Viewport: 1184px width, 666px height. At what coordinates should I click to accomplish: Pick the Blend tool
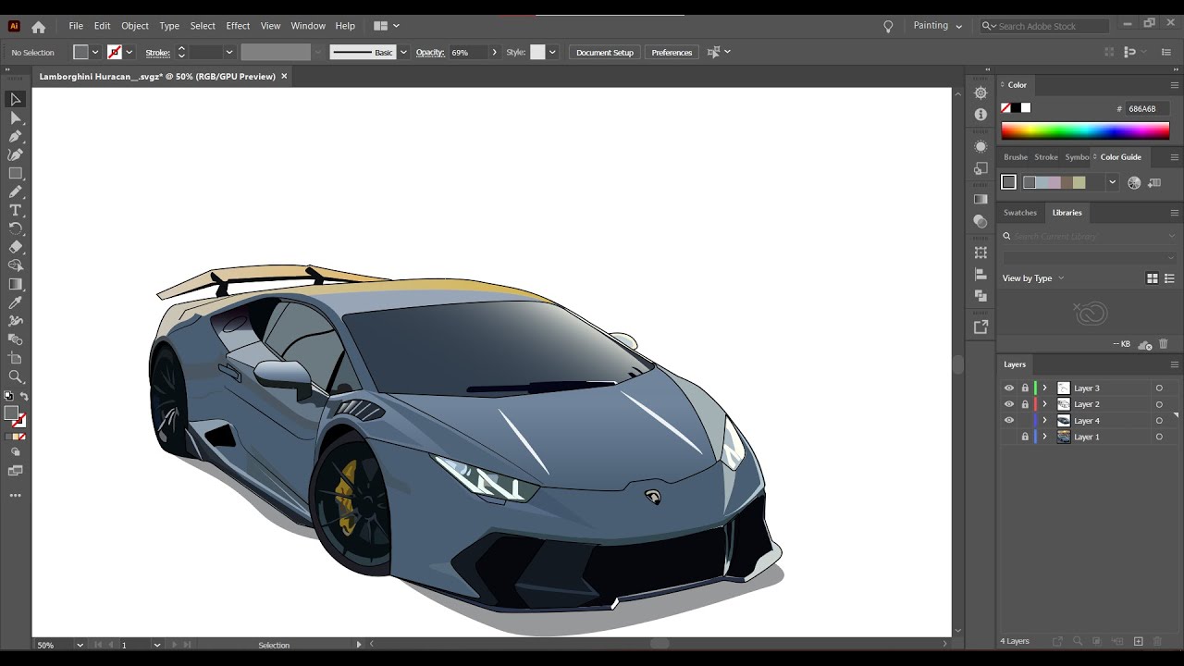[16, 339]
